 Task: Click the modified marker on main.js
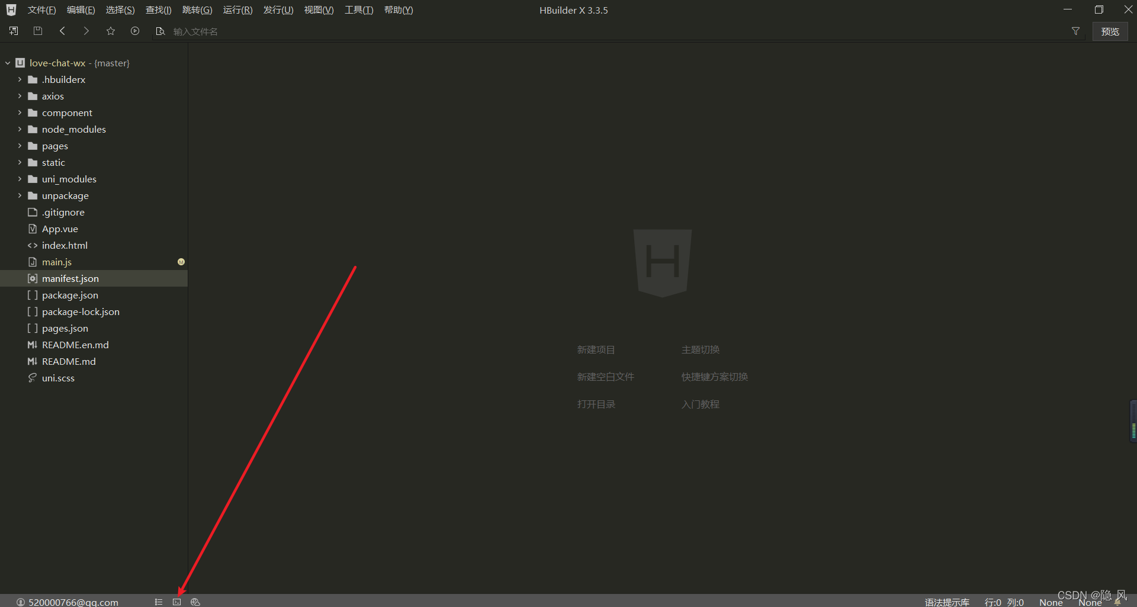181,262
